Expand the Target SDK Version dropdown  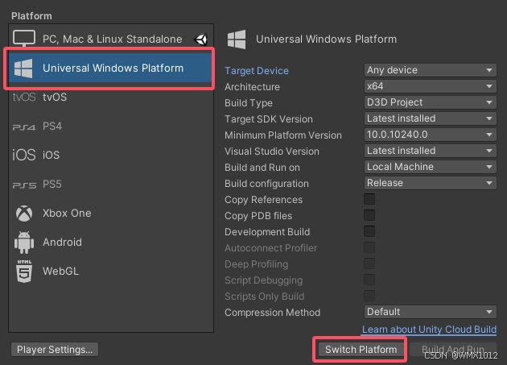pos(431,118)
